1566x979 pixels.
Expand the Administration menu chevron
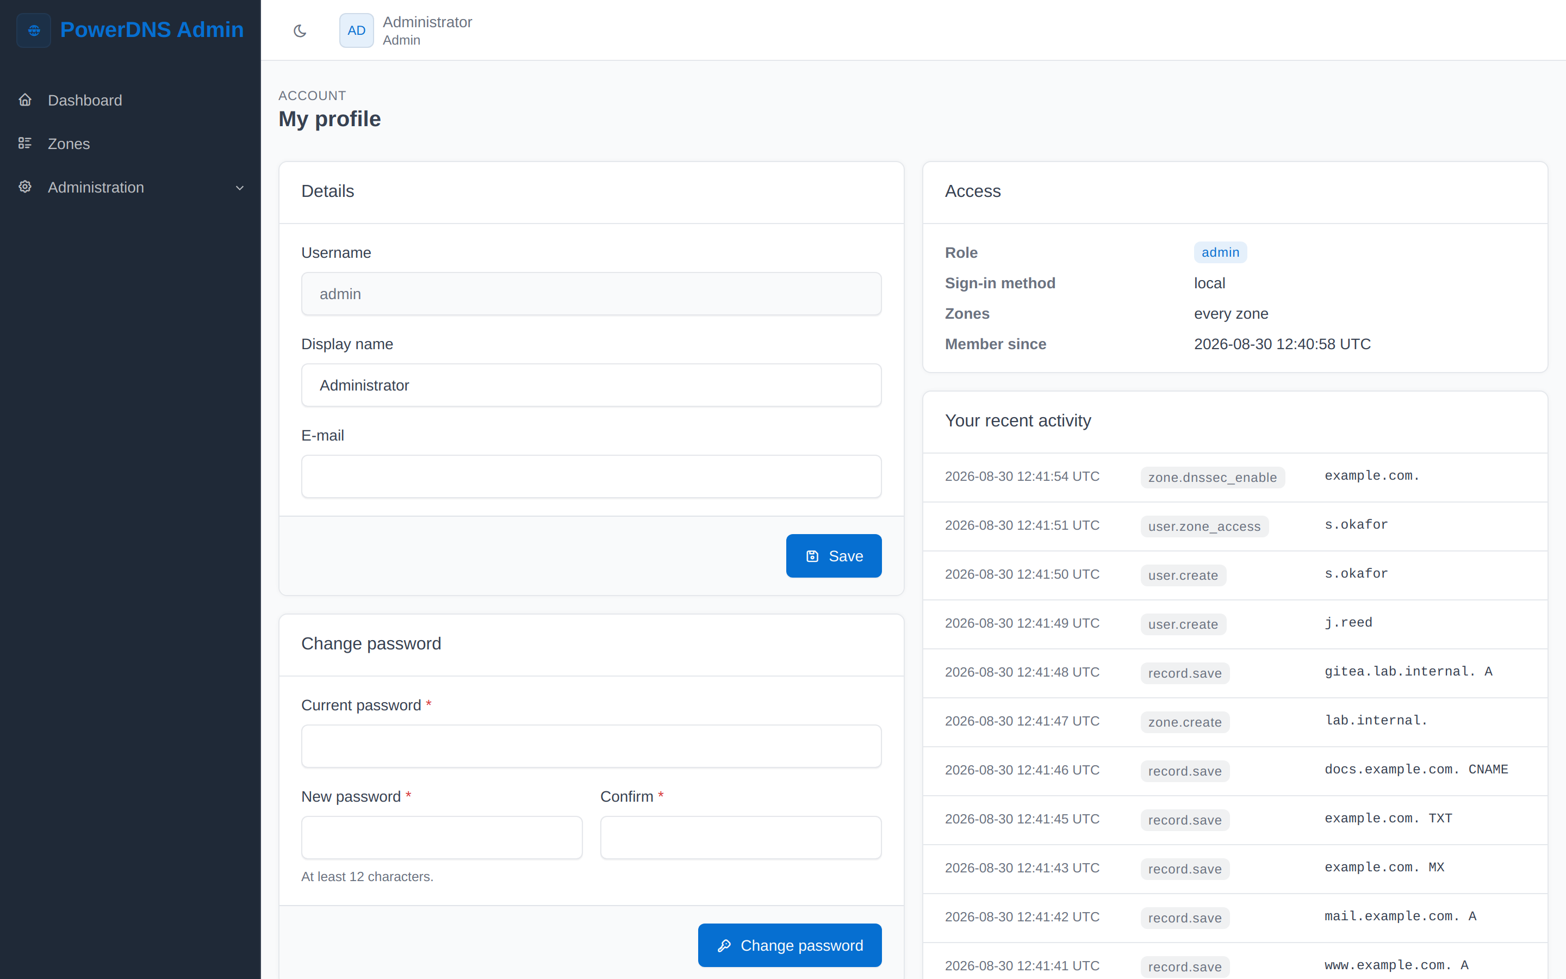pyautogui.click(x=239, y=188)
